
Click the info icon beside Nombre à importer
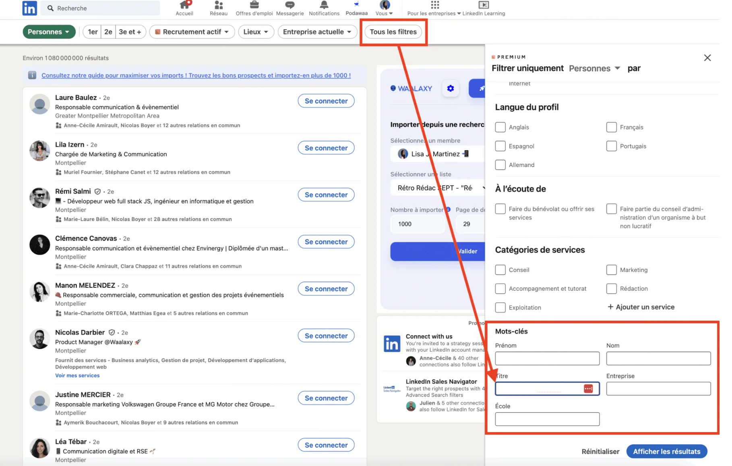(448, 209)
